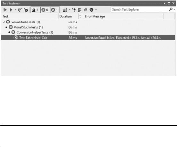The height and width of the screenshot is (147, 177).
Task: Open group by hierarchy icon
Action: point(80,10)
